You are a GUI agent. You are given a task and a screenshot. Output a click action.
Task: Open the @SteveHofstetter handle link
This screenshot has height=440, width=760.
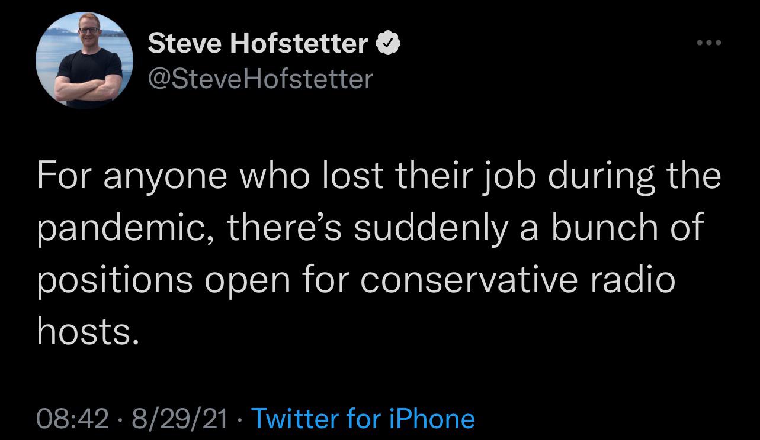tap(260, 78)
